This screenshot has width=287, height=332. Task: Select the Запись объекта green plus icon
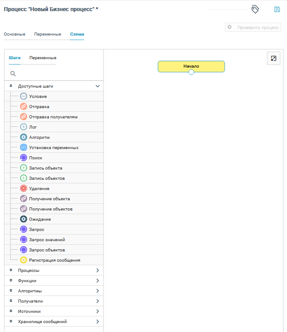point(24,168)
